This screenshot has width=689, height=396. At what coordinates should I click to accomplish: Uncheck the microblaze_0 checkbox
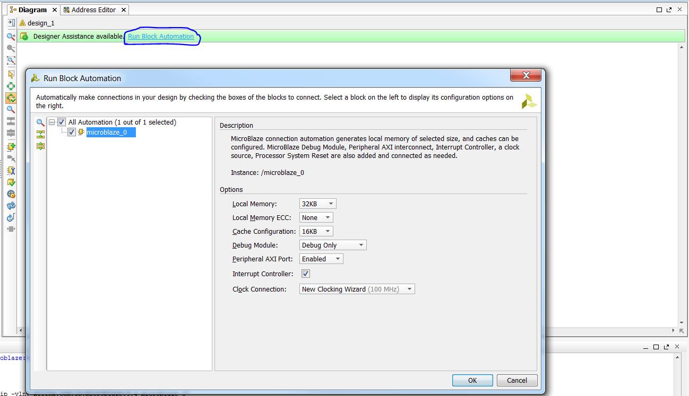tap(72, 133)
